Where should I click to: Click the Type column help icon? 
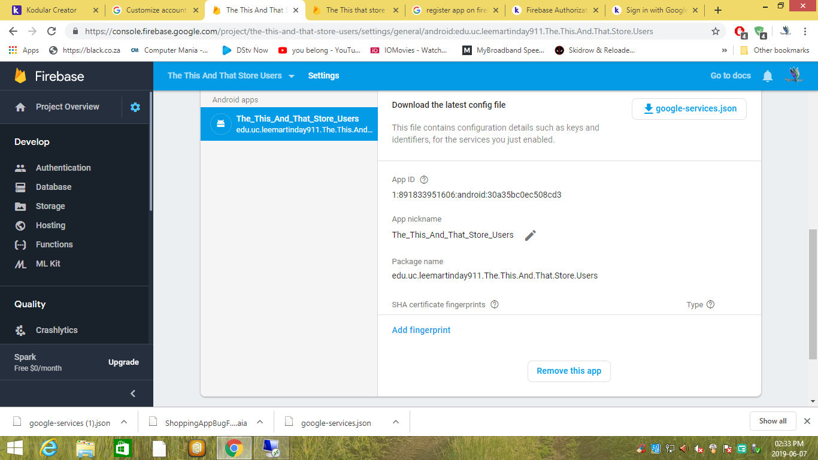pos(710,304)
